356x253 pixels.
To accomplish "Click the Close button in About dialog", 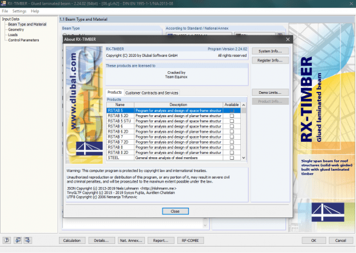I will pyautogui.click(x=175, y=211).
